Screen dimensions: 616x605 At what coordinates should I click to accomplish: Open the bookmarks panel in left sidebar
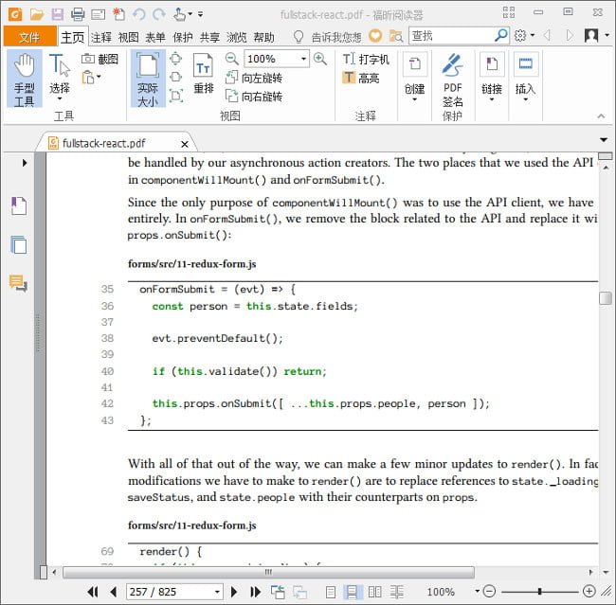point(18,206)
